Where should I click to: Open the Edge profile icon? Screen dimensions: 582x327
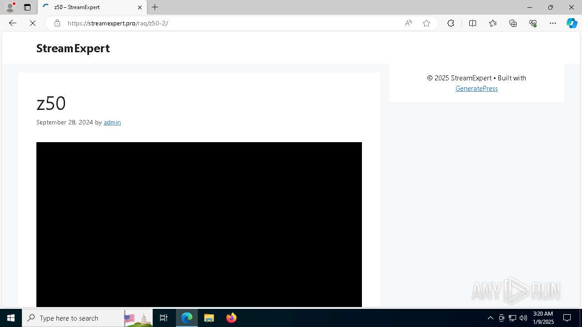pyautogui.click(x=10, y=7)
